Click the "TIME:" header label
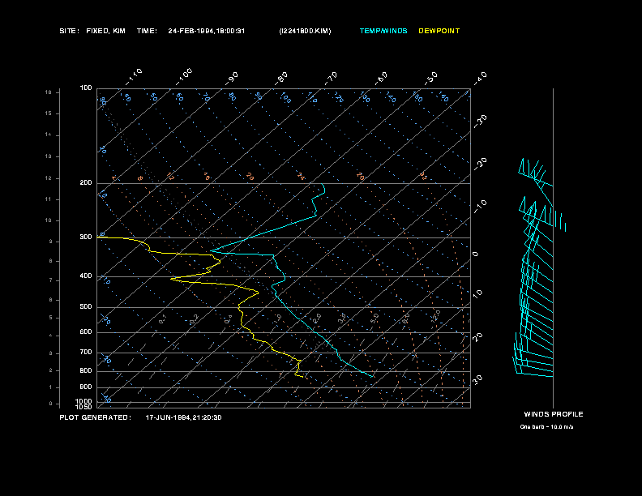 (147, 31)
